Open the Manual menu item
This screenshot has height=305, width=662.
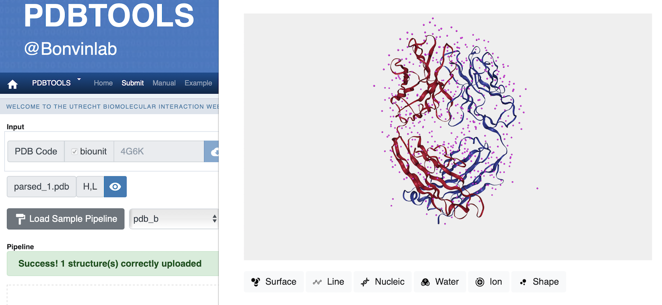click(x=164, y=83)
